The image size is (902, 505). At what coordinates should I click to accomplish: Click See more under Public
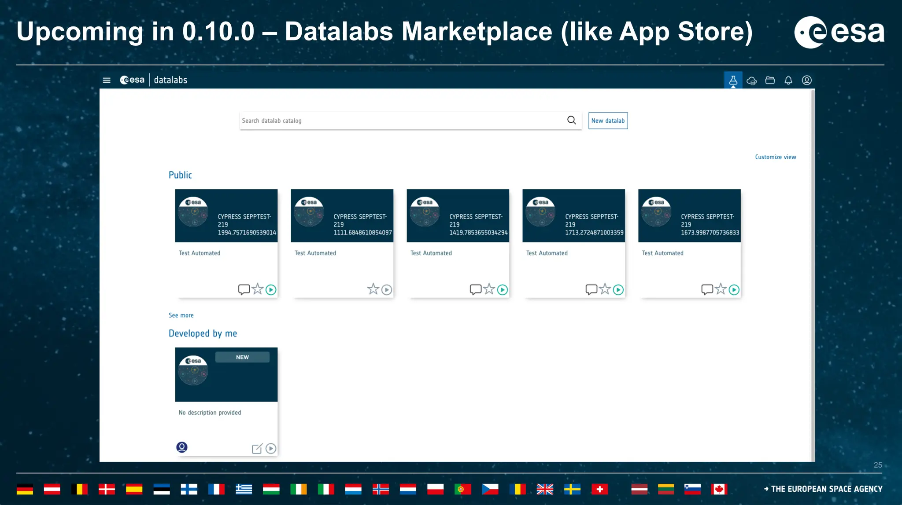tap(181, 315)
